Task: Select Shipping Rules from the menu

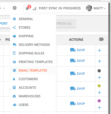Action: pos(33,53)
